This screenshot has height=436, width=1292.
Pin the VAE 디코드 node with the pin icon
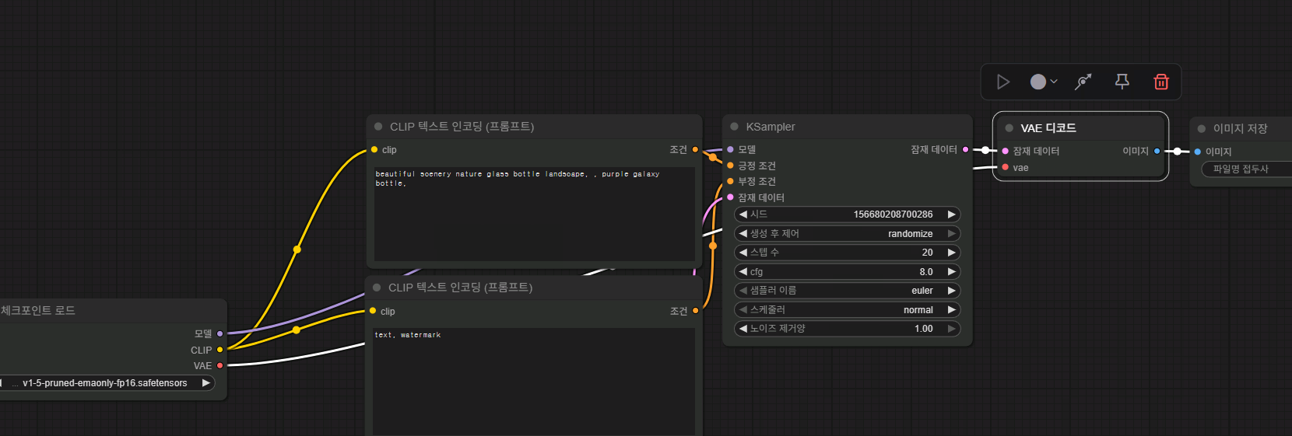1122,82
